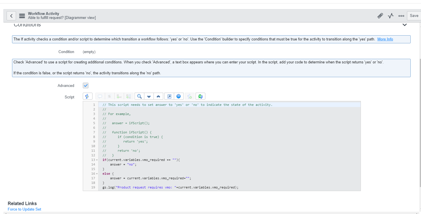Open the More Info link
The height and width of the screenshot is (214, 421).
385,39
